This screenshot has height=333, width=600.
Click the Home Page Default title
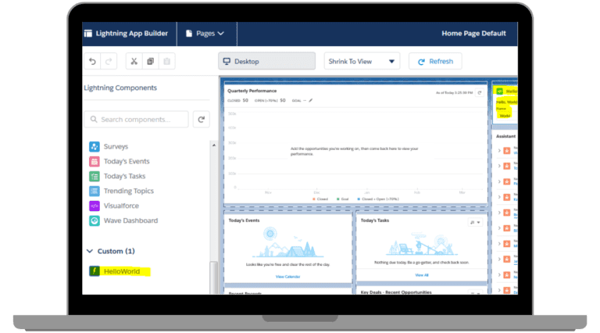[473, 34]
